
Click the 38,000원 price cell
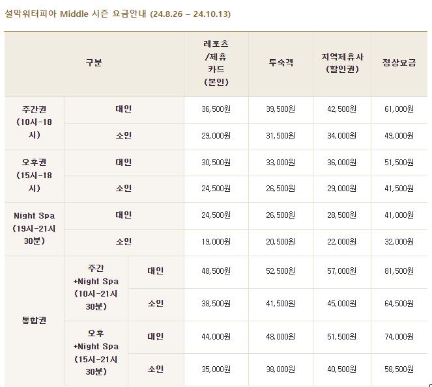(x=280, y=369)
